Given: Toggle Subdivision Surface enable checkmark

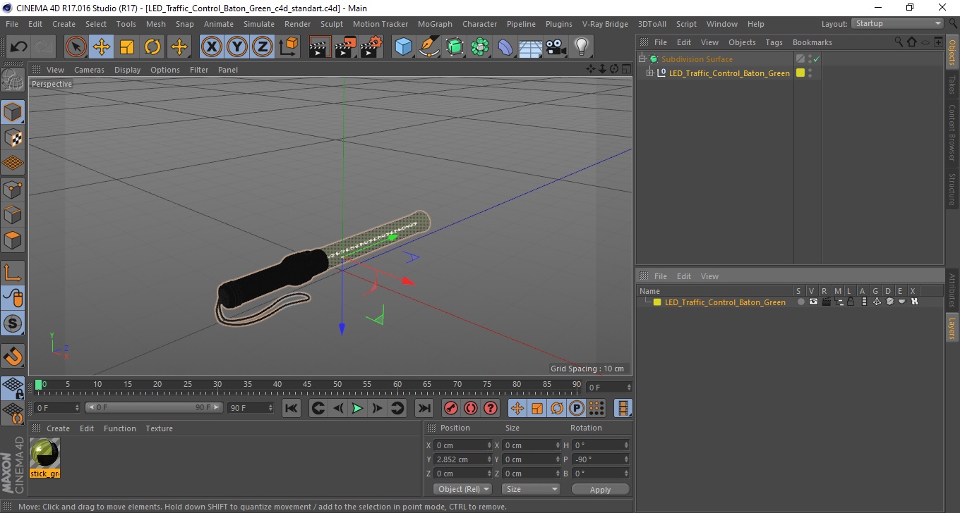Looking at the screenshot, I should pos(817,59).
